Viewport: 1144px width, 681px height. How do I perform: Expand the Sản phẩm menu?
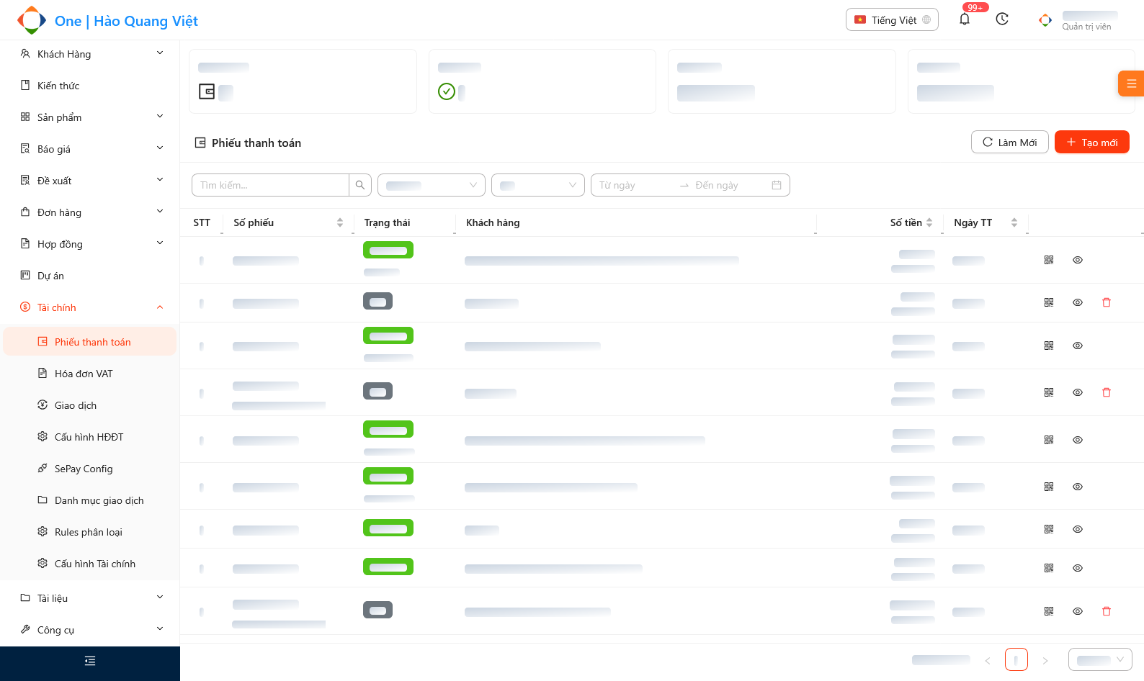90,117
